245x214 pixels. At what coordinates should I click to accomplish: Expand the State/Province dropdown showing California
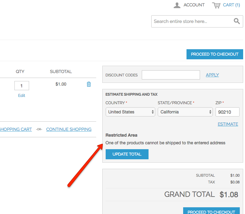pos(185,112)
